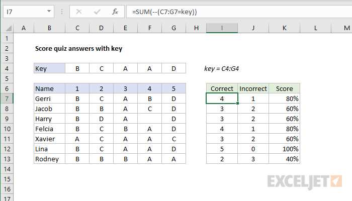352x201 pixels.
Task: Click the name cell 'Xavier'
Action: pos(49,139)
